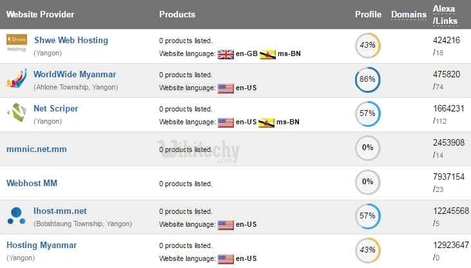The width and height of the screenshot is (471, 268).
Task: Open the Hosting Myanmar link
Action: (x=41, y=245)
